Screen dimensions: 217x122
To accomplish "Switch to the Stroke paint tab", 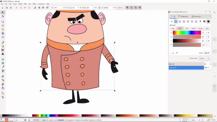I will [183, 17].
